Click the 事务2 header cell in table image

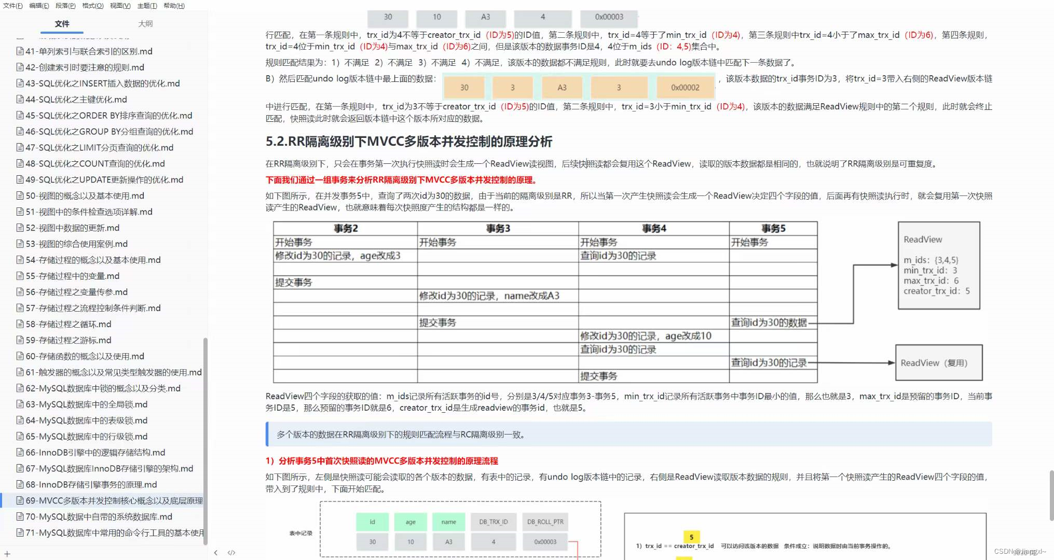(346, 229)
